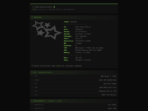
Task: Click the Arch Linux x86_64 OS value
Action: pos(83,27)
